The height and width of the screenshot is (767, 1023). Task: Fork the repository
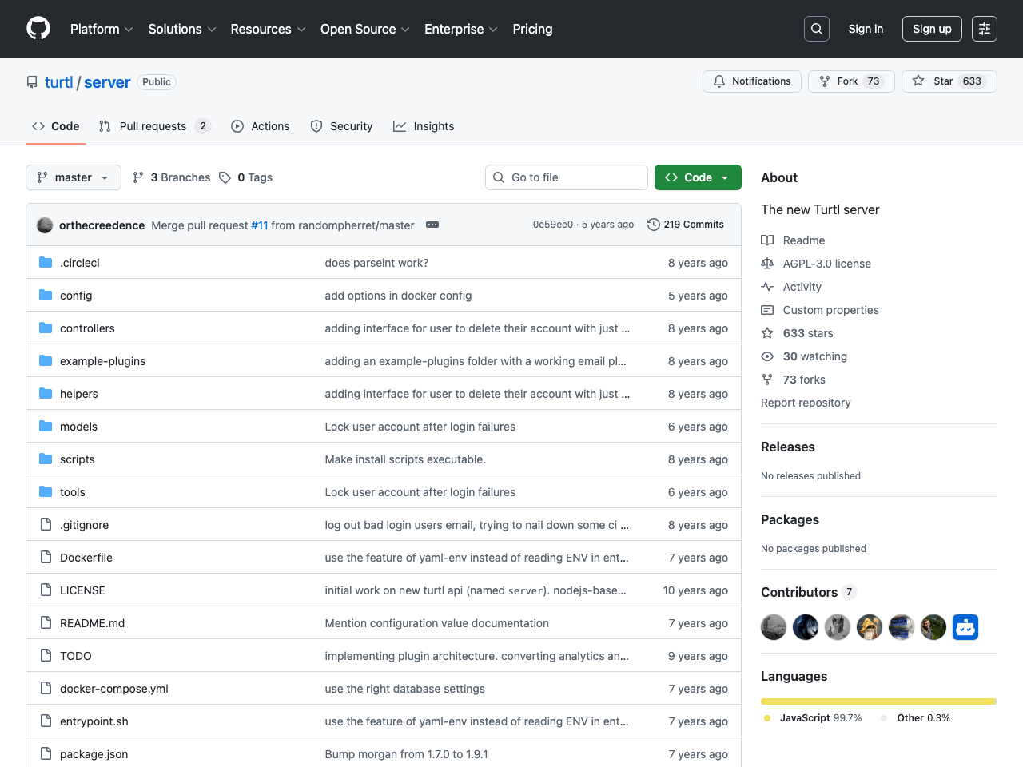pyautogui.click(x=850, y=81)
